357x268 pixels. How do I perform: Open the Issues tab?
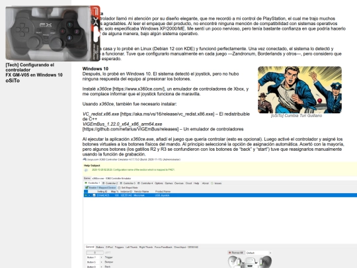click(216, 183)
